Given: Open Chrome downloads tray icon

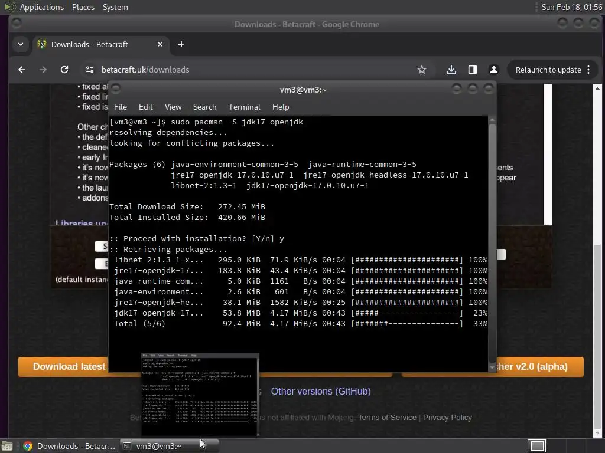Looking at the screenshot, I should 451,70.
